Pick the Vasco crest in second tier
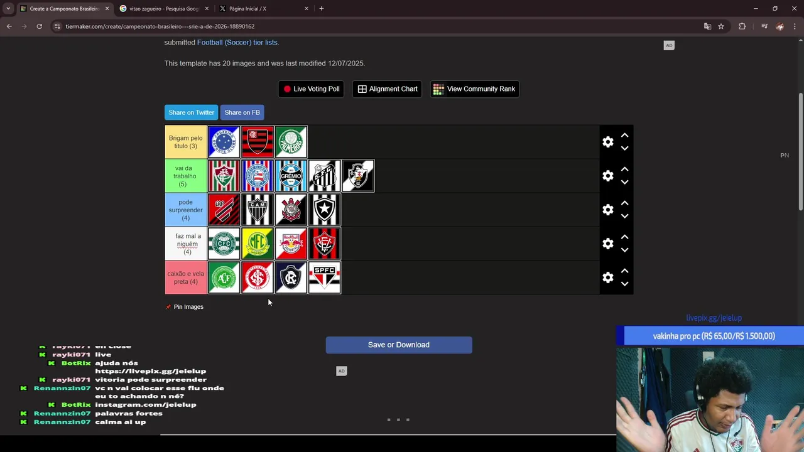The height and width of the screenshot is (452, 804). point(358,176)
